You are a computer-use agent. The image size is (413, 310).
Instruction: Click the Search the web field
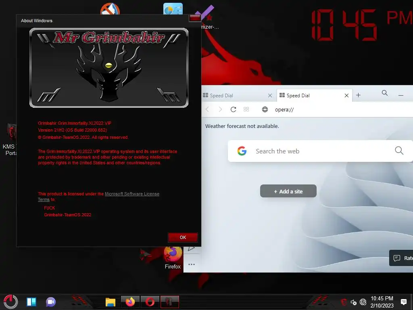(x=320, y=151)
